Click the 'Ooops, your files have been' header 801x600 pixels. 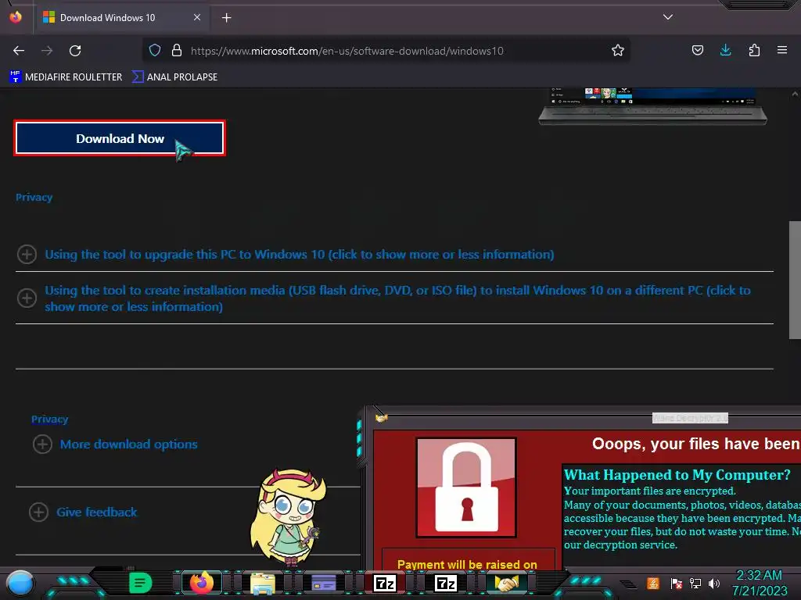pyautogui.click(x=696, y=444)
